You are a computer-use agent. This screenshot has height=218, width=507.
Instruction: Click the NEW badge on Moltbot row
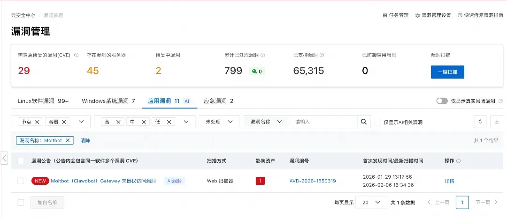(40, 181)
